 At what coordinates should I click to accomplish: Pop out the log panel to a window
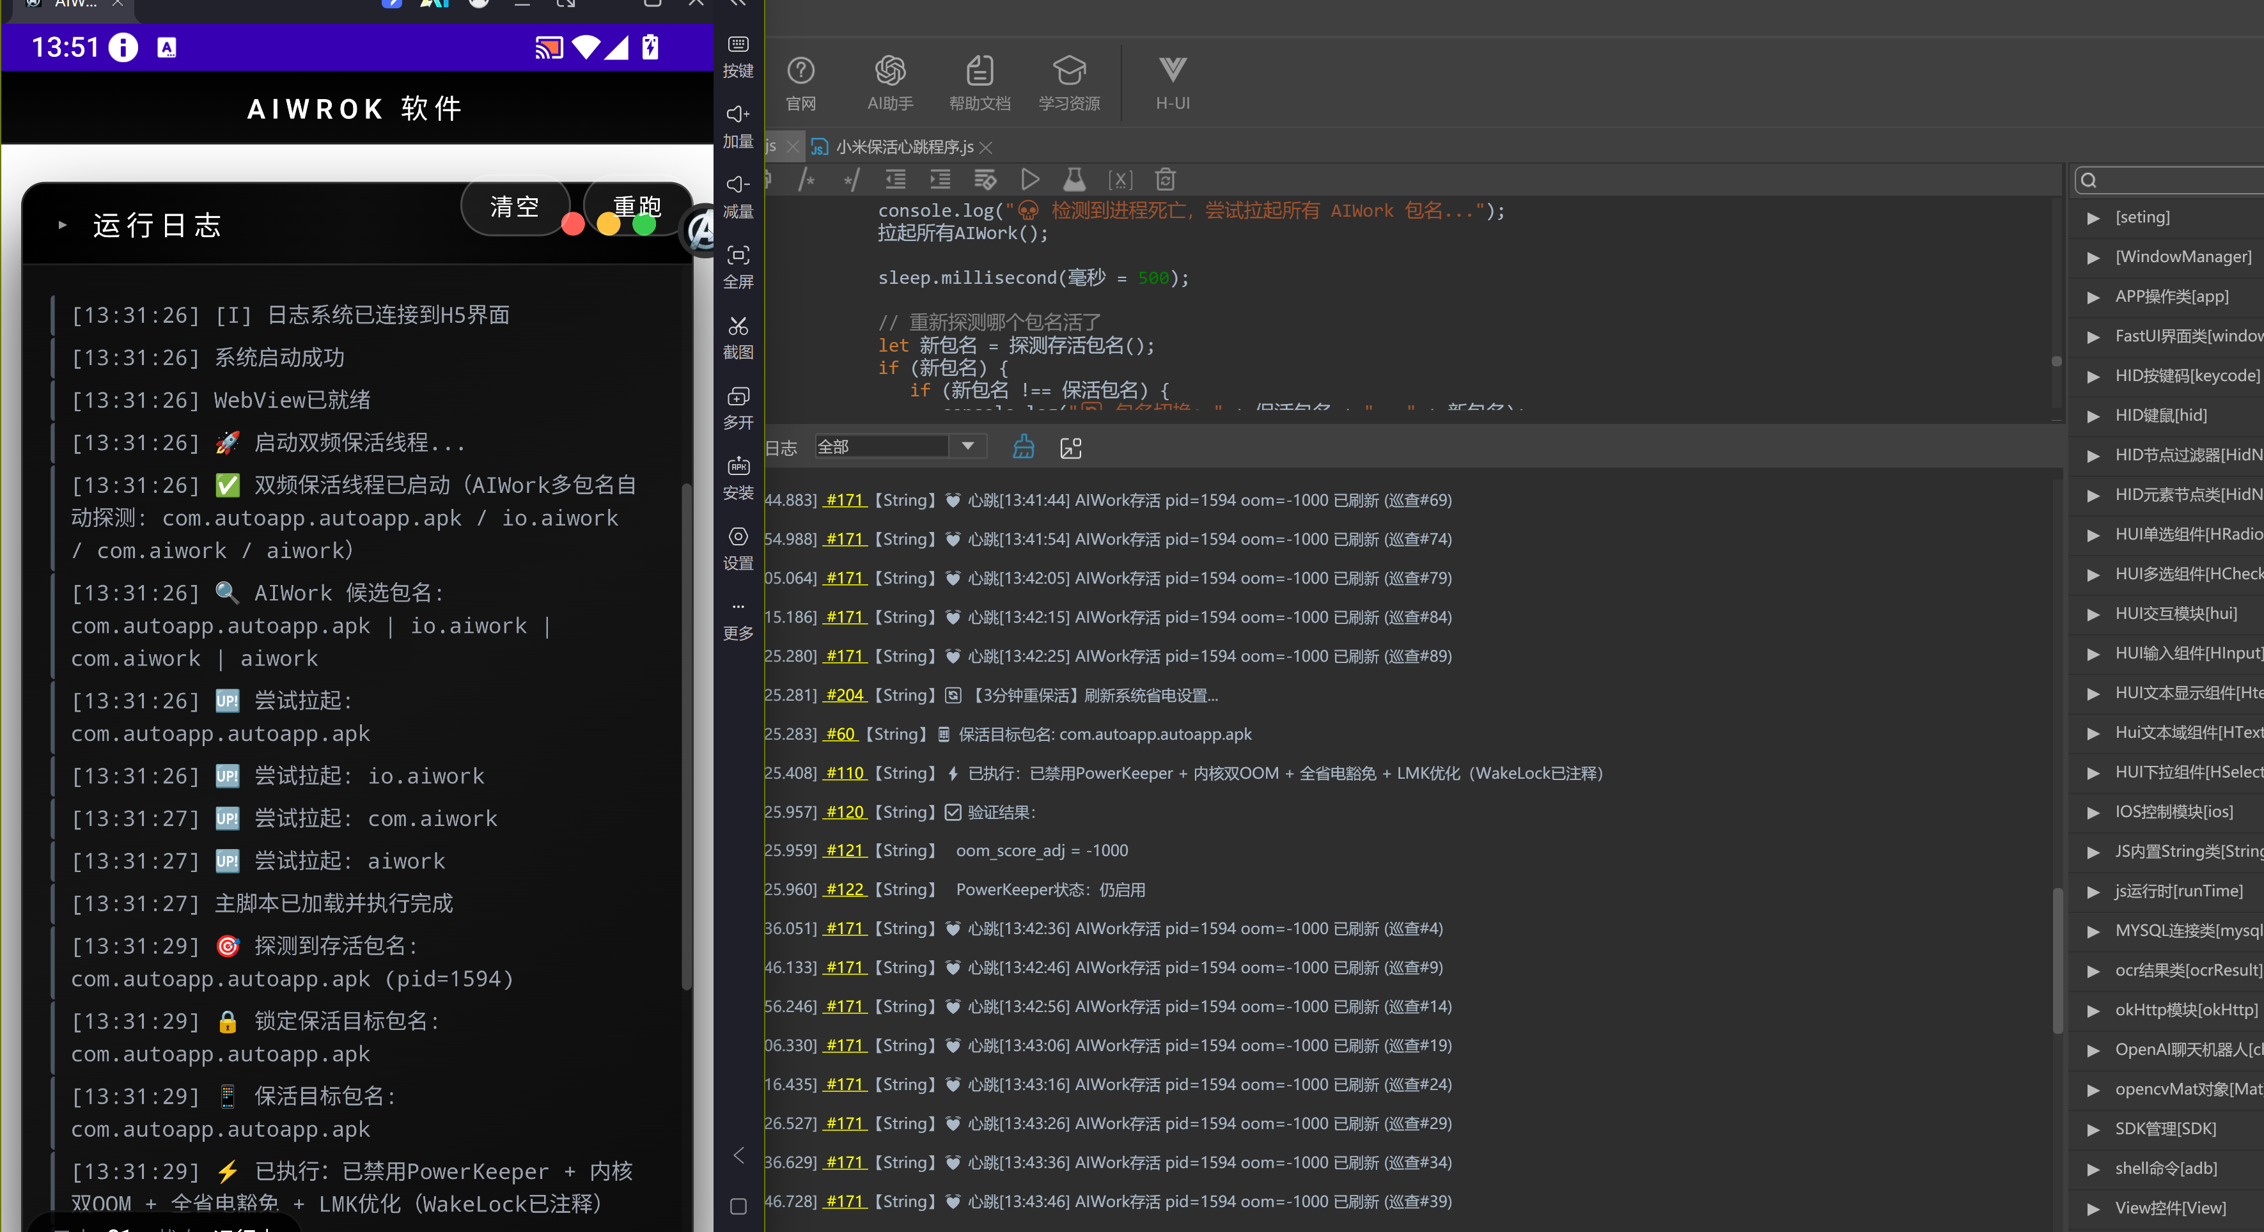(1070, 448)
